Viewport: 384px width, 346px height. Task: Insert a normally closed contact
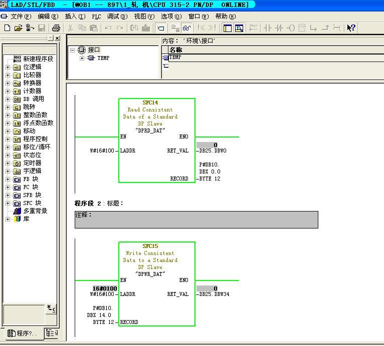(x=279, y=28)
